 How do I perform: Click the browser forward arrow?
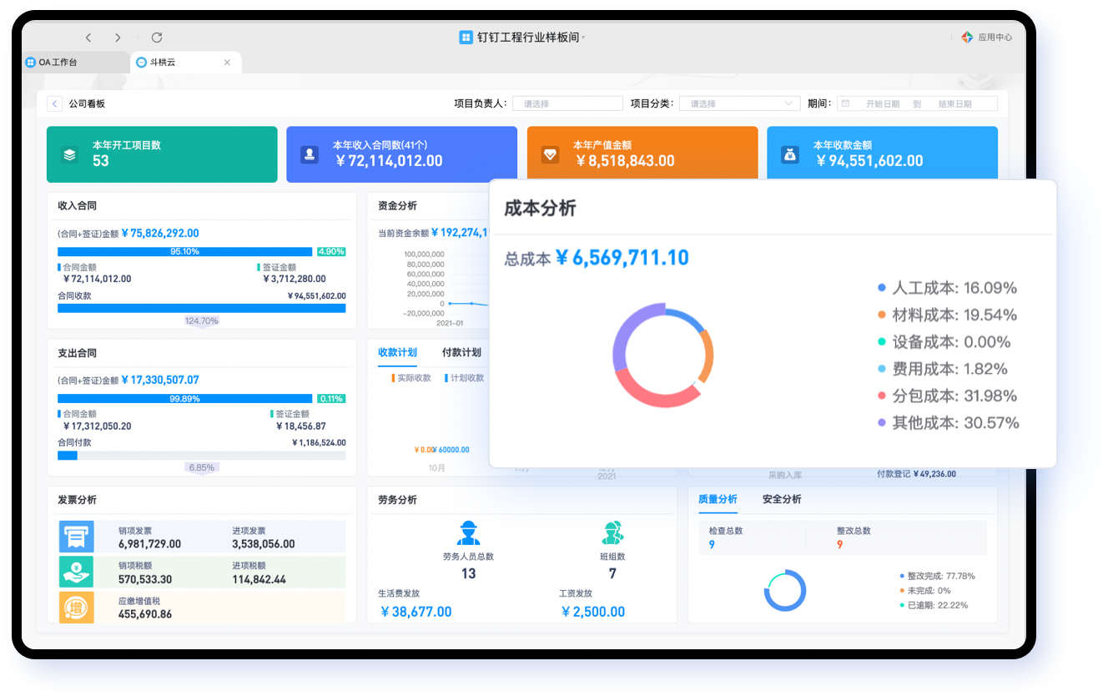click(x=118, y=38)
